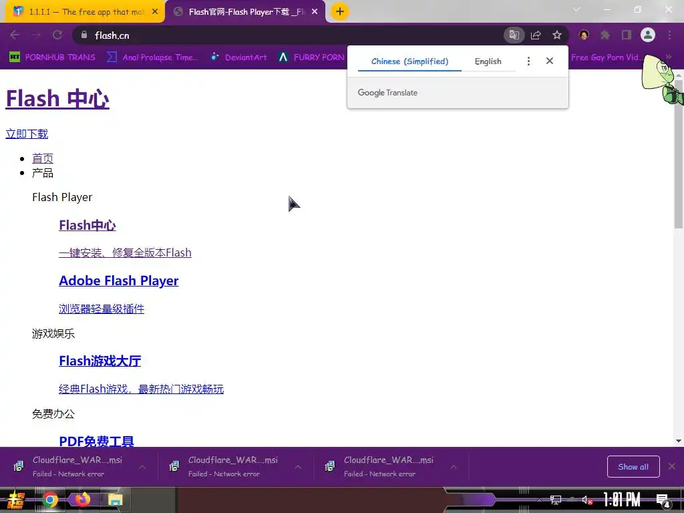Image resolution: width=684 pixels, height=513 pixels.
Task: Open translate popup options menu
Action: (528, 61)
